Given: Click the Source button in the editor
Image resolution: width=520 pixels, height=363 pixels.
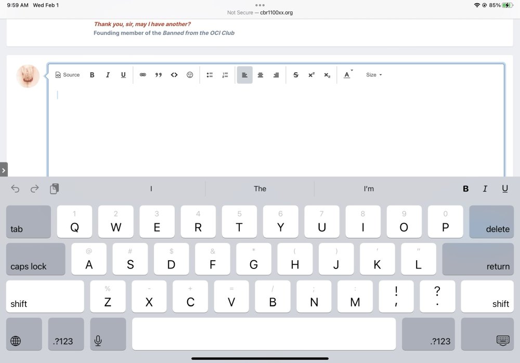Looking at the screenshot, I should pyautogui.click(x=68, y=75).
